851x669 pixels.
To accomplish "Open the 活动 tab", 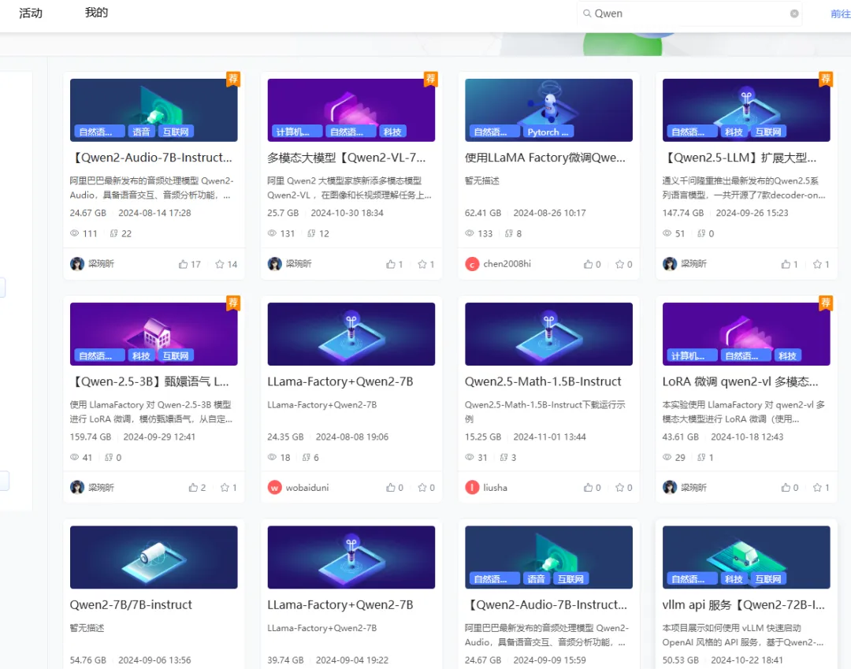I will [x=31, y=13].
